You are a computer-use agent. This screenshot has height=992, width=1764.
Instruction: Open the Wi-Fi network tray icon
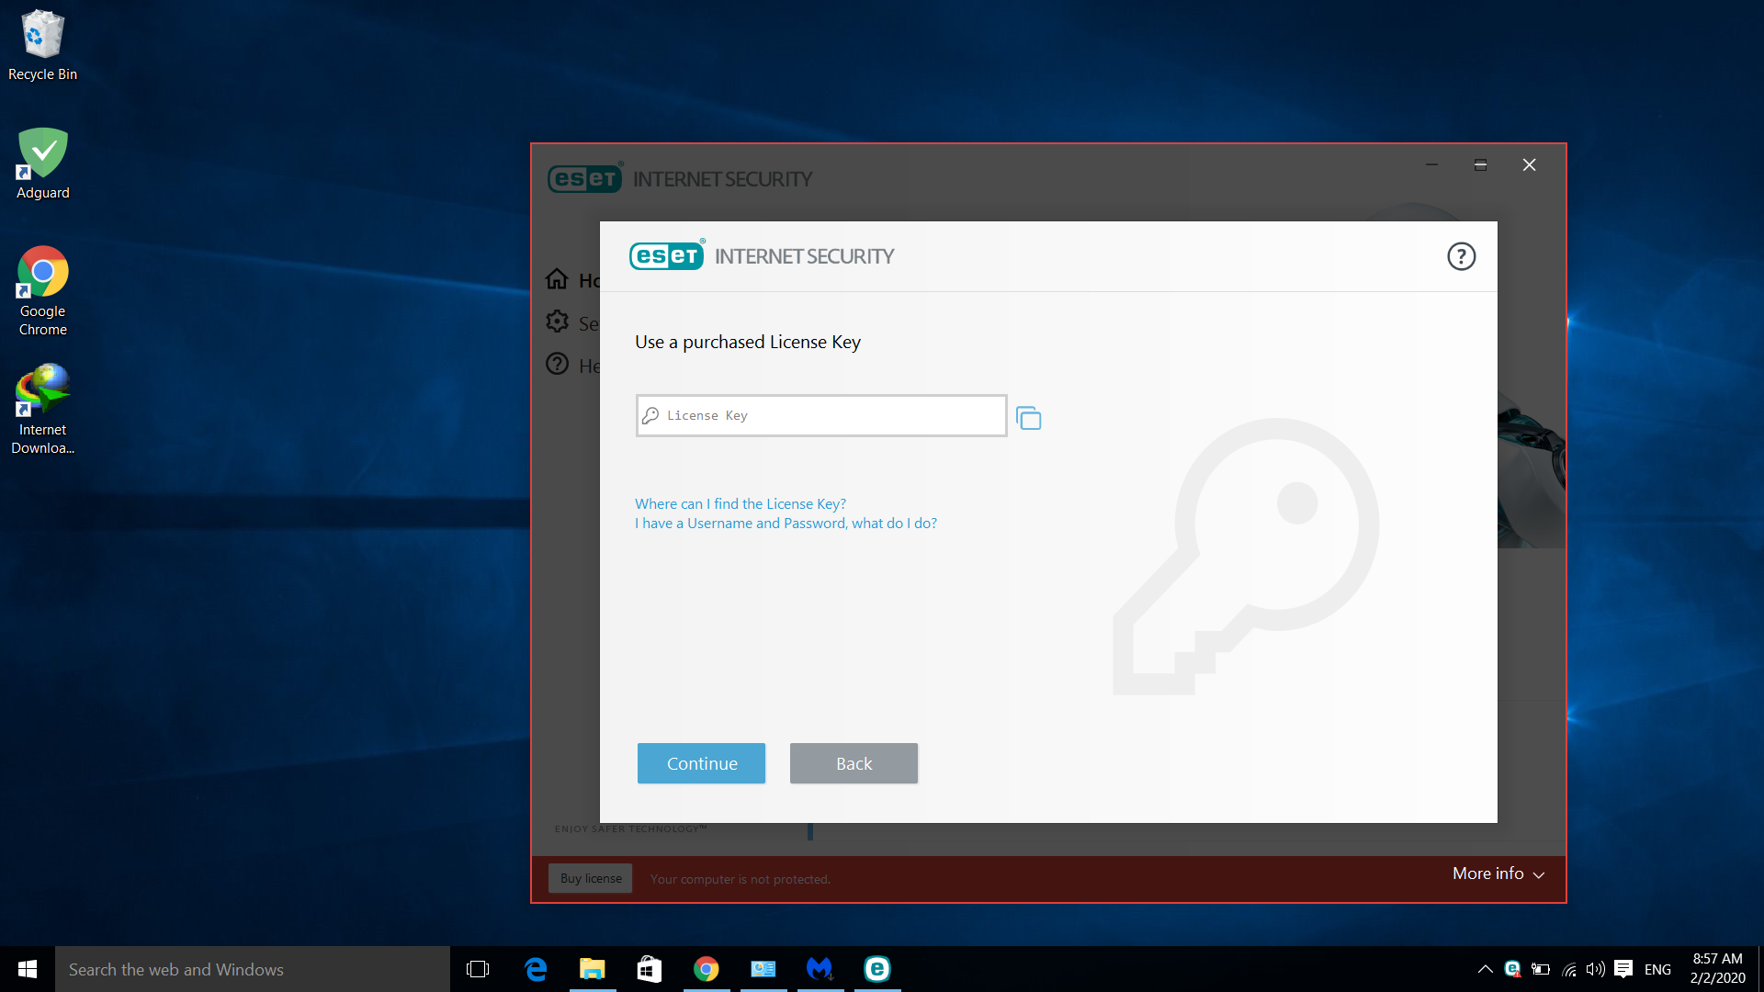tap(1569, 969)
